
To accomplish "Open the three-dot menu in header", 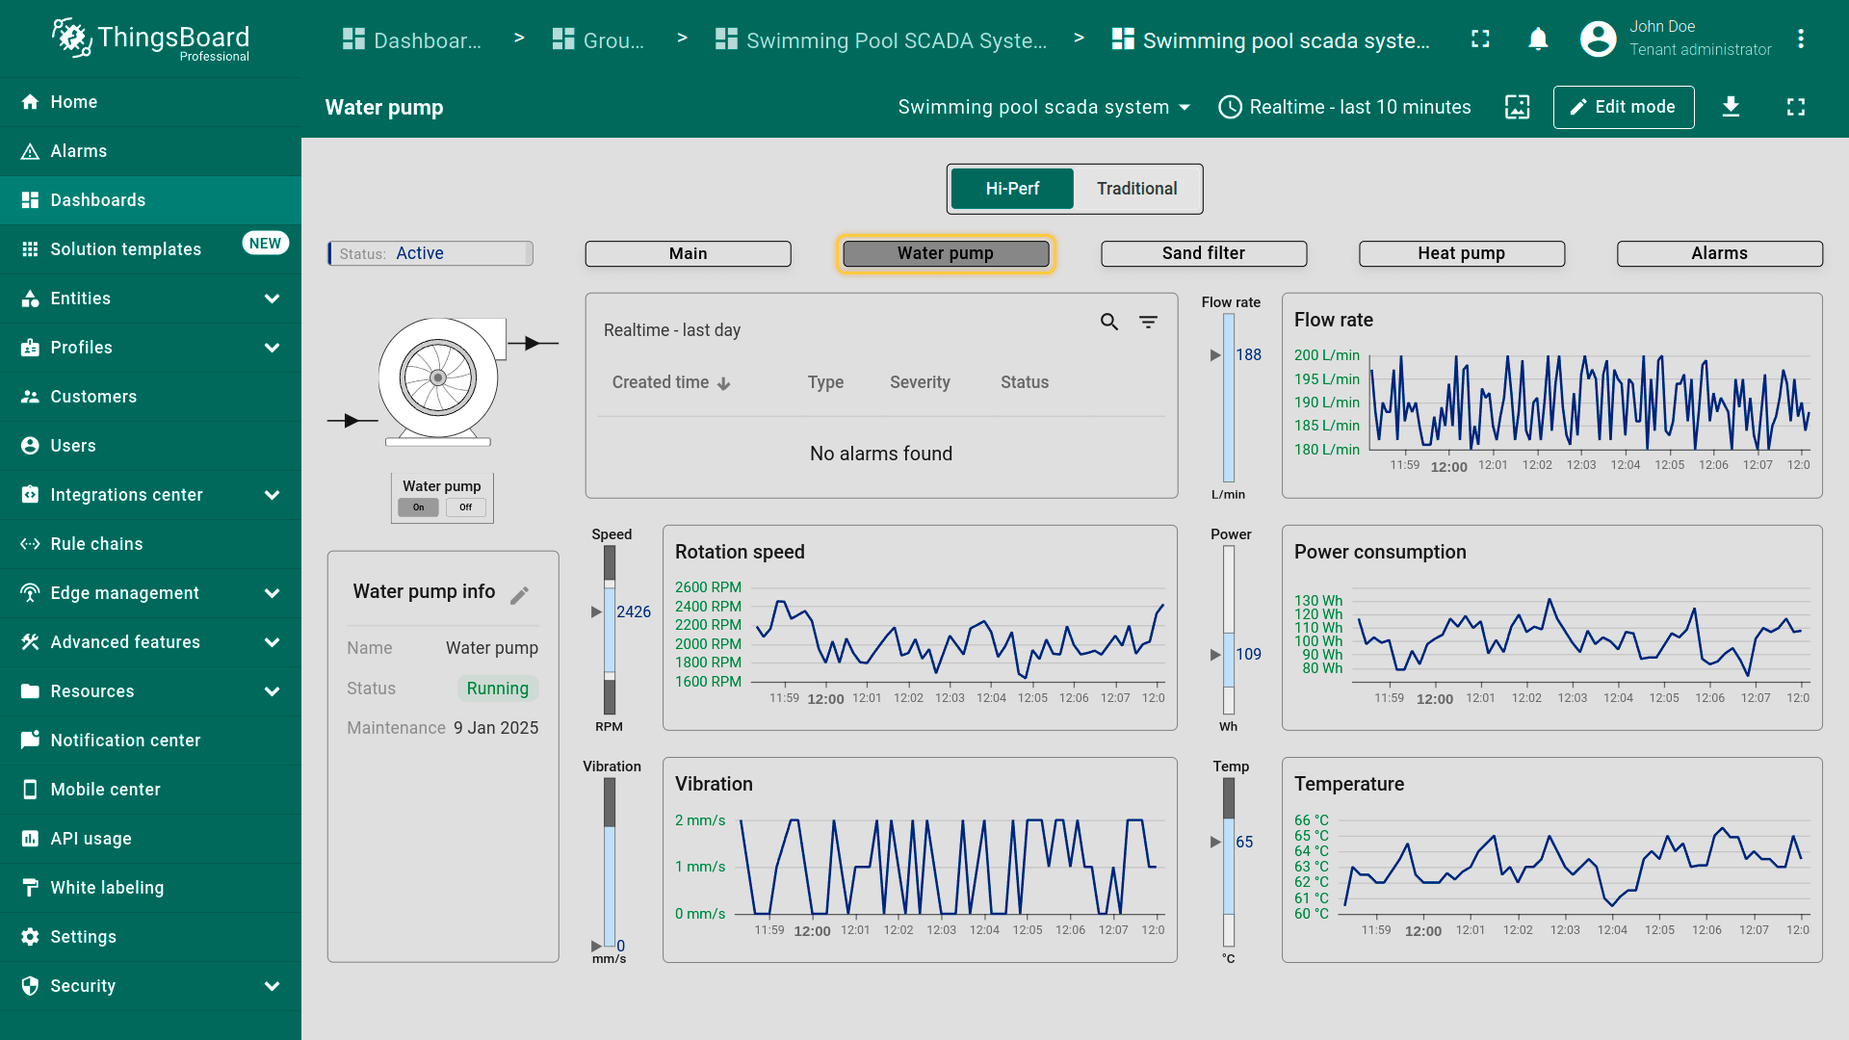I will 1800,39.
